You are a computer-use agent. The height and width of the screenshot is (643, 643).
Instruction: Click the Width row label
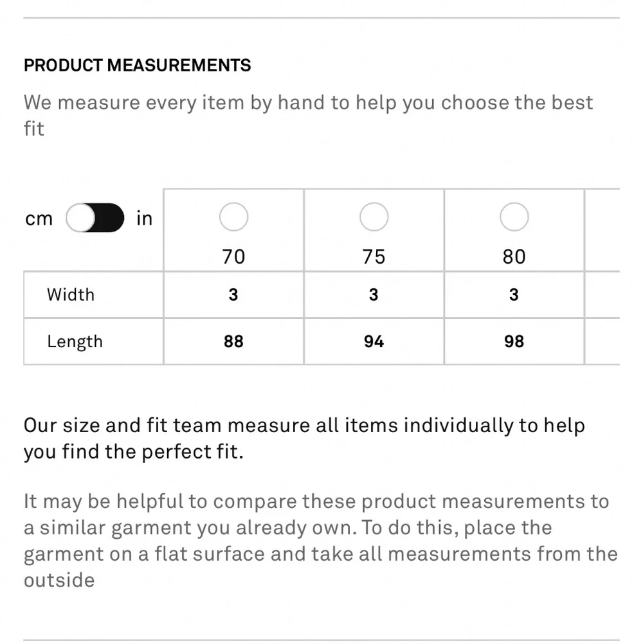click(x=71, y=295)
